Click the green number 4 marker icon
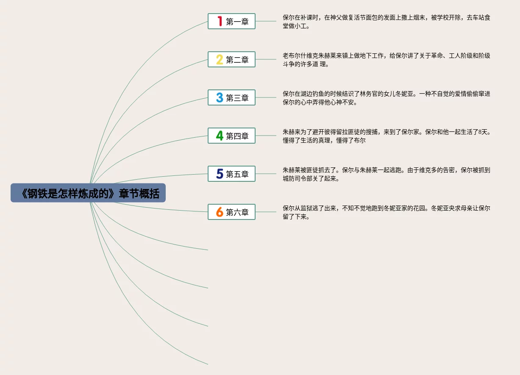This screenshot has width=520, height=375. (x=220, y=136)
